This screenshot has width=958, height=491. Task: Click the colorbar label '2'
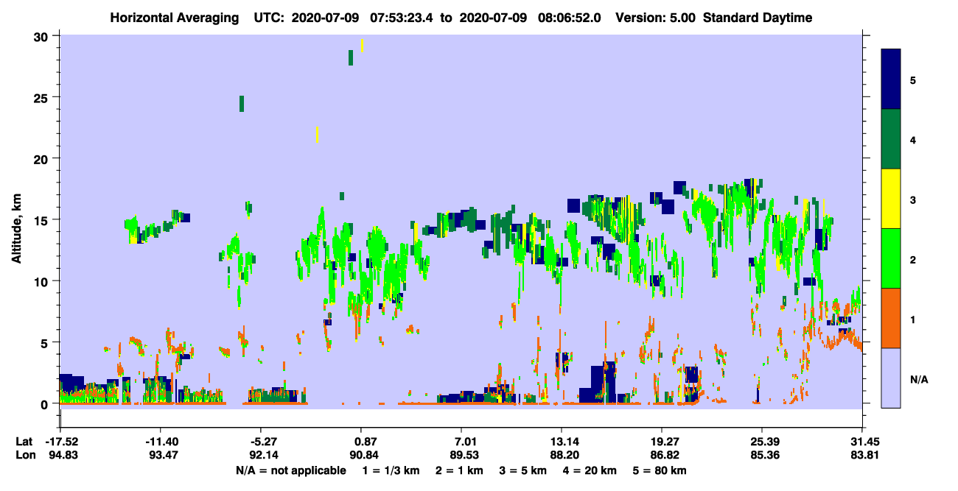pos(913,260)
